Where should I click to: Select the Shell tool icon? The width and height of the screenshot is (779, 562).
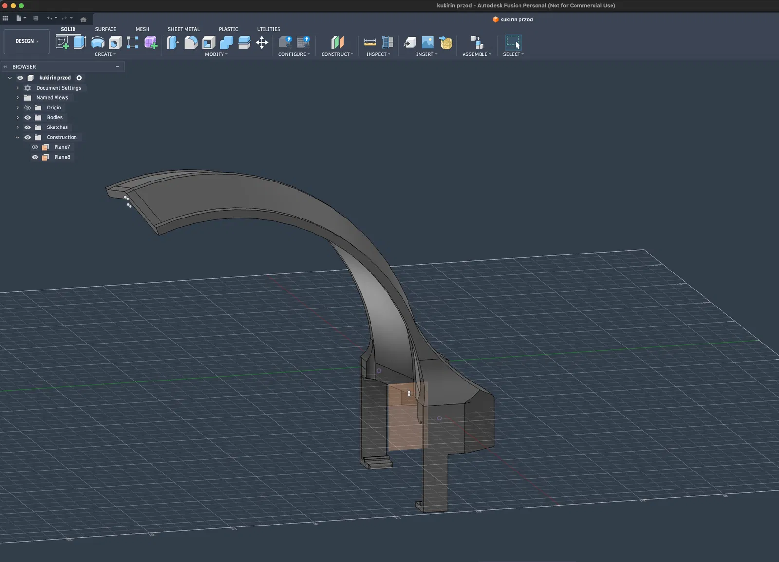(208, 42)
